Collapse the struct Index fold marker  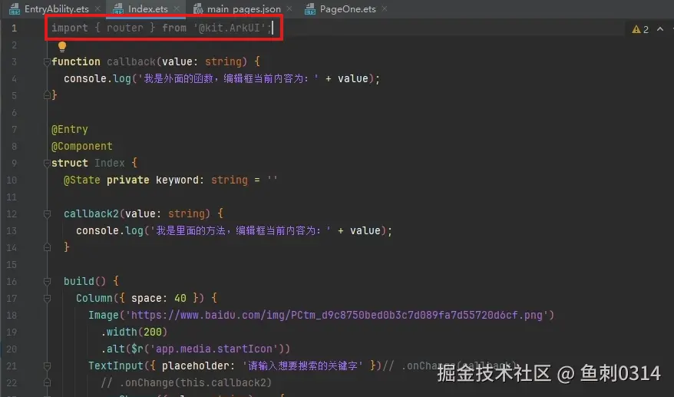point(47,163)
